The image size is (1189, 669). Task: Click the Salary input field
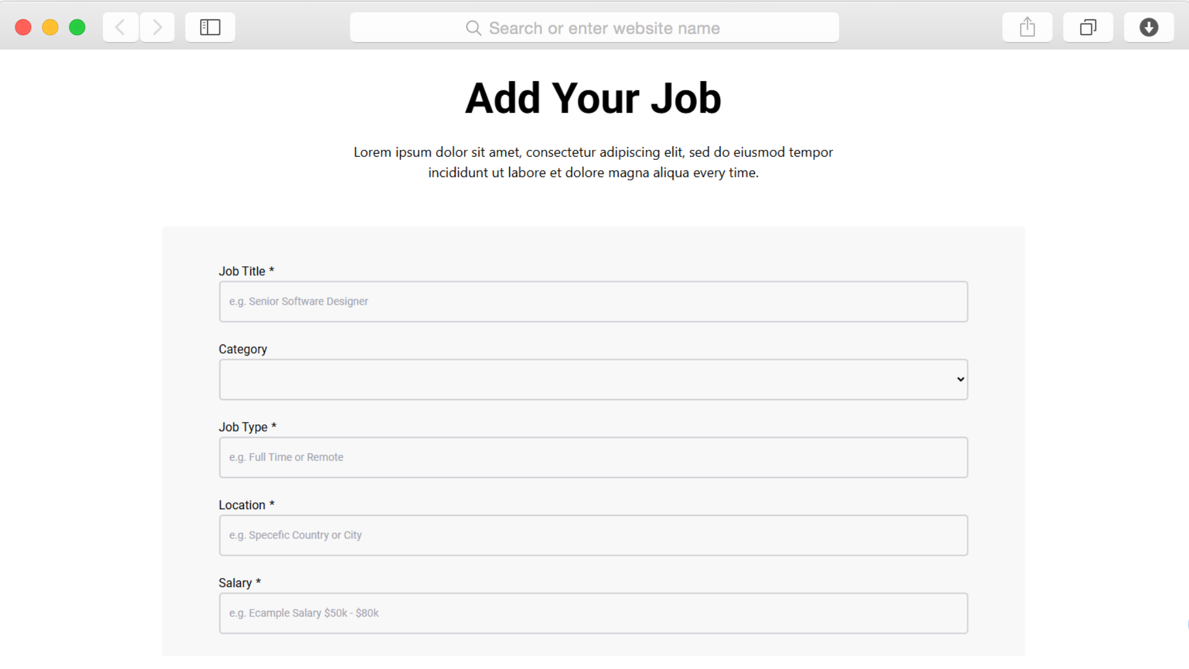[593, 613]
